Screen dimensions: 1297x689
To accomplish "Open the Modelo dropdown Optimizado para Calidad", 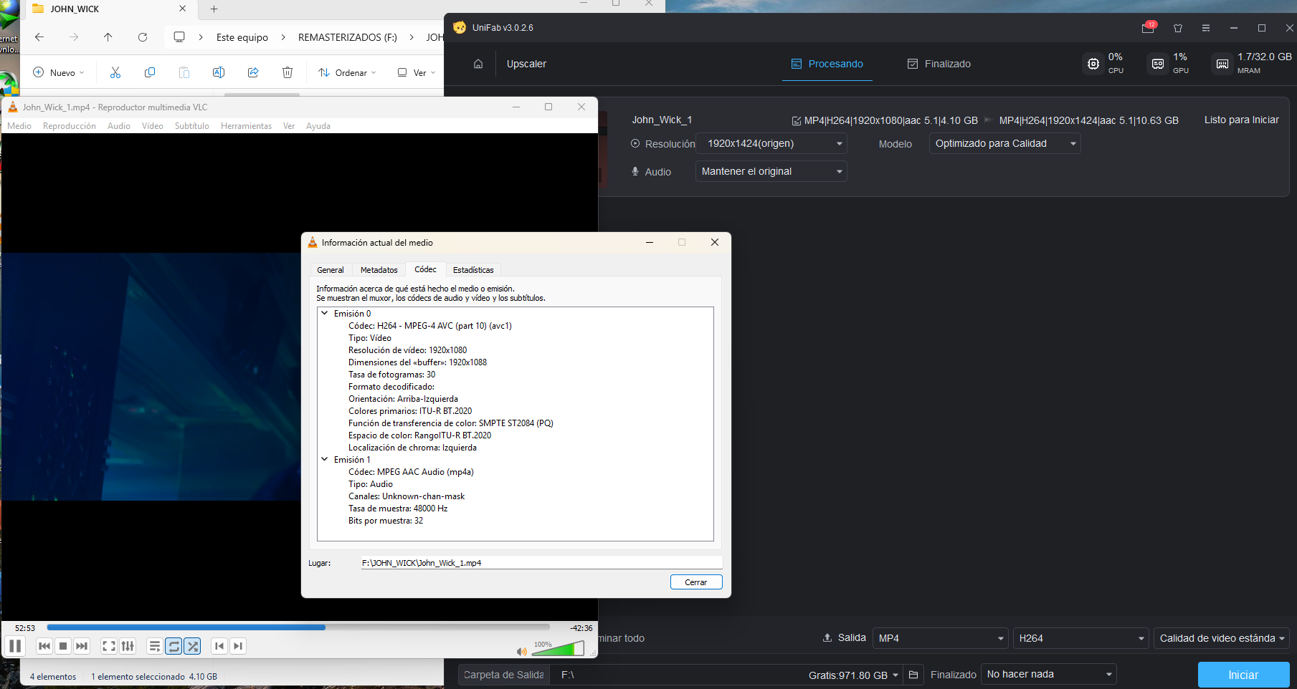I will (1004, 144).
